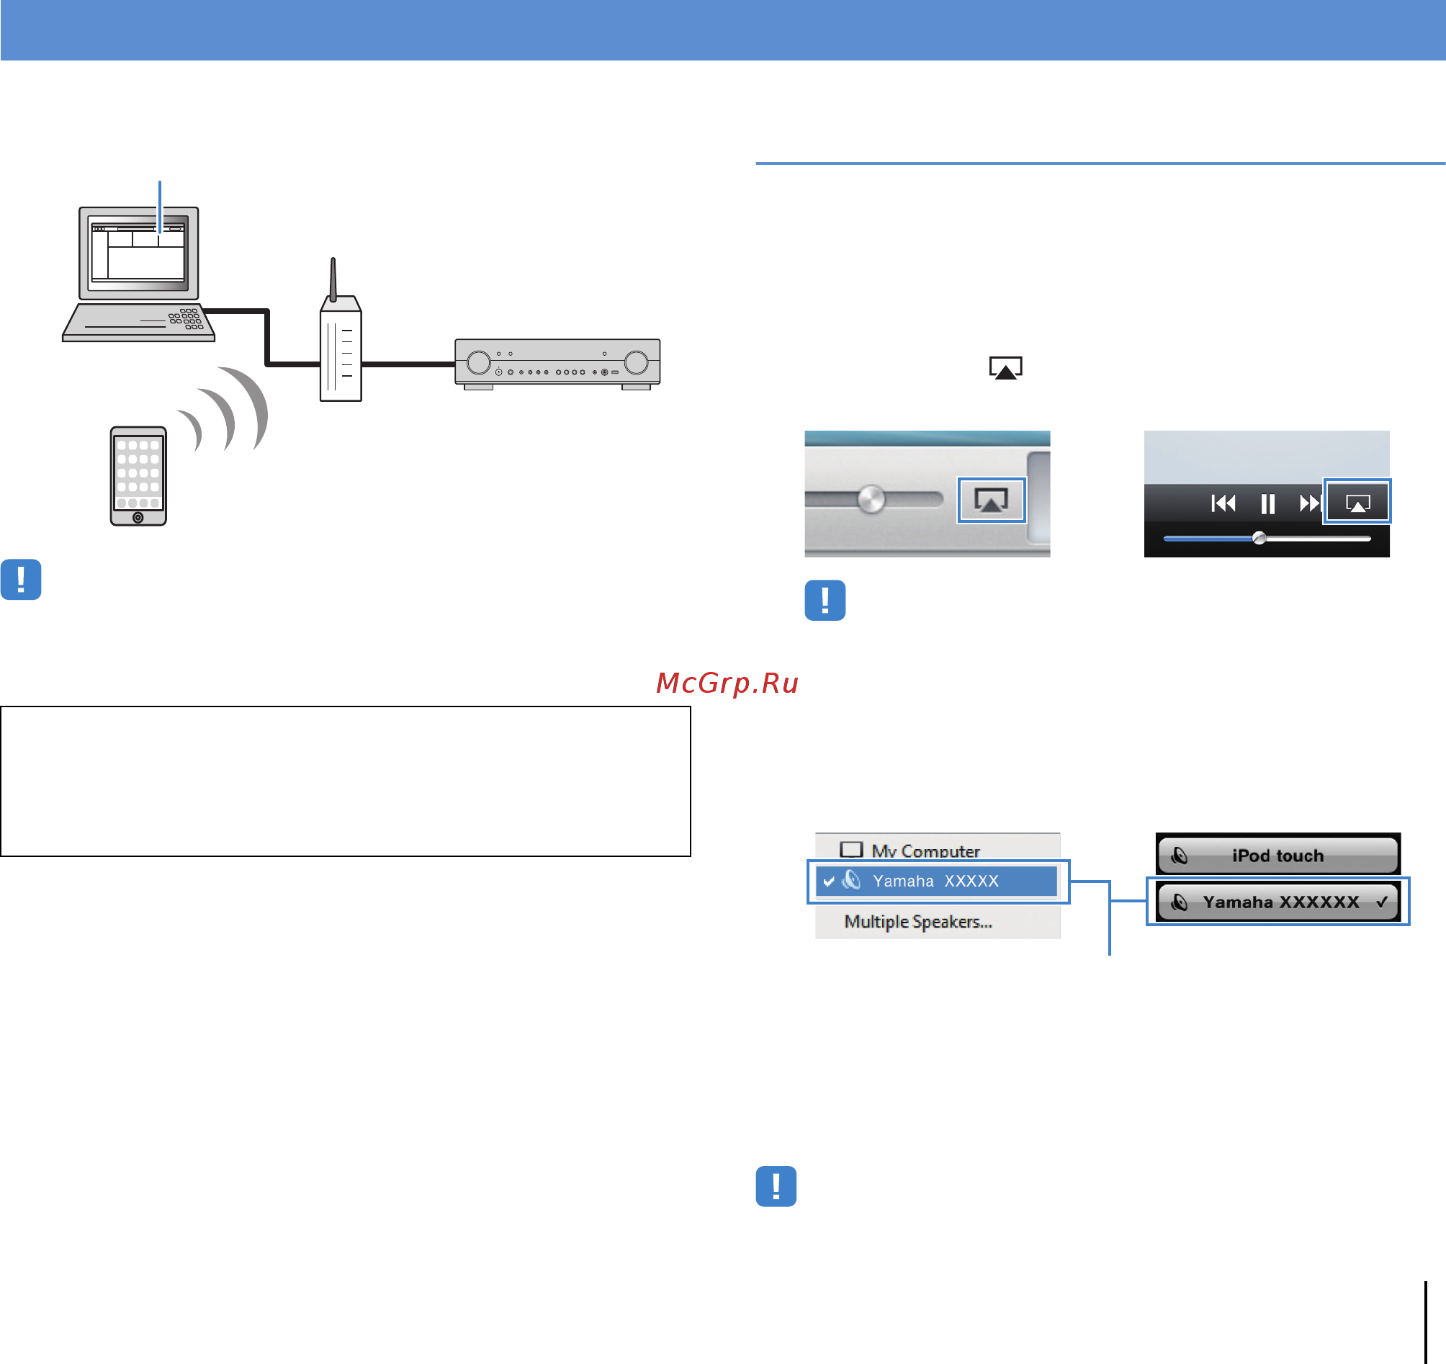Tap the AirPlay icon in the iPod playback controls
The width and height of the screenshot is (1446, 1364).
[x=1357, y=502]
